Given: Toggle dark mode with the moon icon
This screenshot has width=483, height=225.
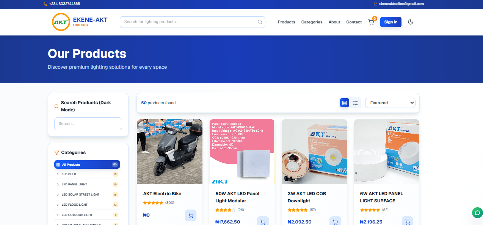Looking at the screenshot, I should 410,22.
